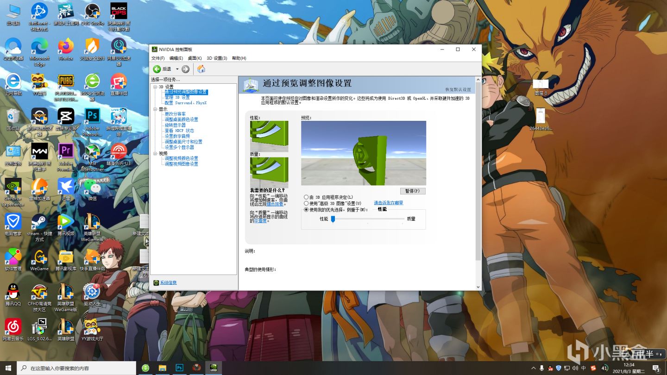Collapse the 视频 tree node
The width and height of the screenshot is (667, 375).
pos(155,153)
